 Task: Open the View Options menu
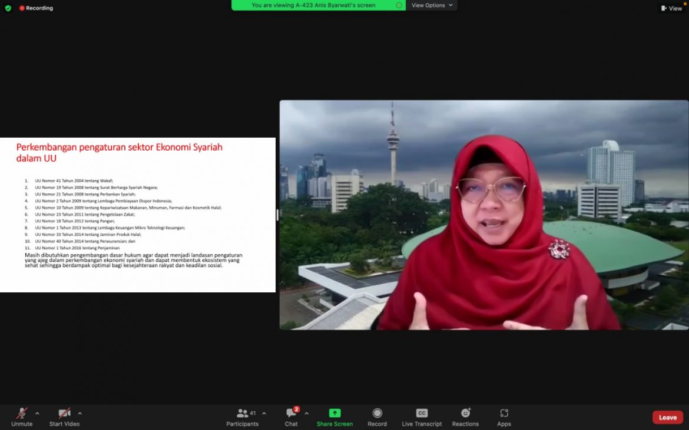pyautogui.click(x=432, y=5)
